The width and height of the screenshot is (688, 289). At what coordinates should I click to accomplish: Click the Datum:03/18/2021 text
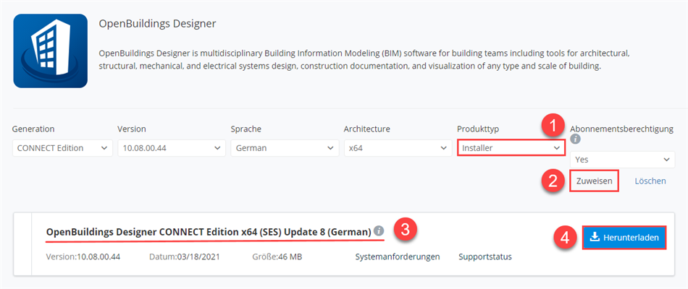pyautogui.click(x=185, y=256)
